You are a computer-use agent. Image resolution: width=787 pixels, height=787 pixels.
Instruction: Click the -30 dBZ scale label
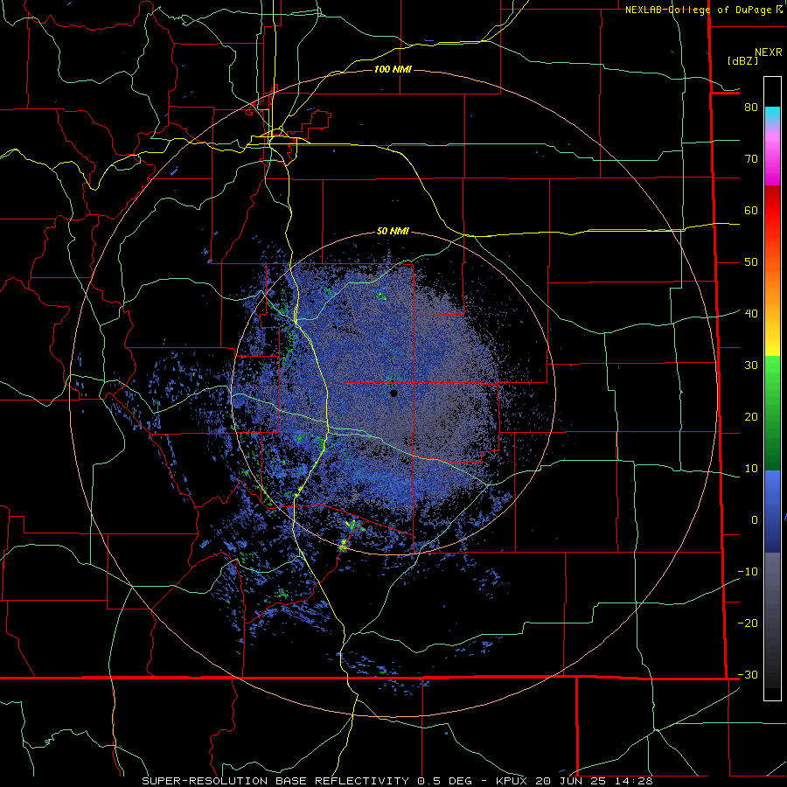(748, 675)
